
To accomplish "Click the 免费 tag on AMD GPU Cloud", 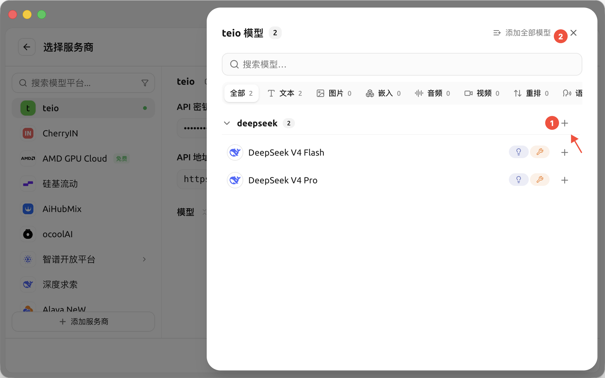I will [122, 158].
